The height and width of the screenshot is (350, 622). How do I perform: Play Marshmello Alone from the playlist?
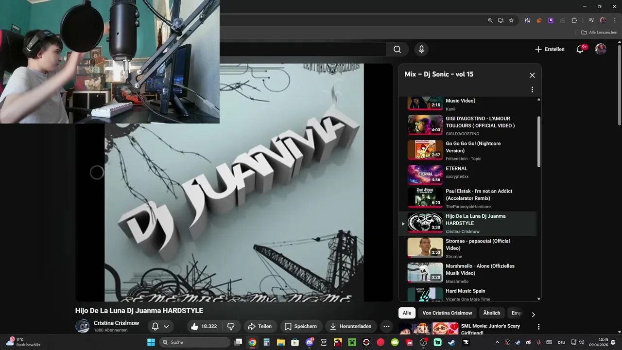point(467,273)
